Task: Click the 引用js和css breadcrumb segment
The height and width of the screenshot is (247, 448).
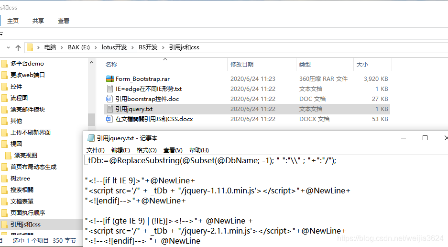Action: pos(184,47)
